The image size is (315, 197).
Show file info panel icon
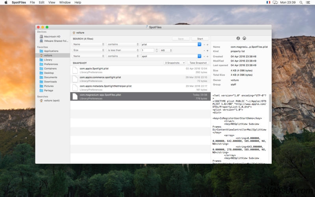[238, 38]
